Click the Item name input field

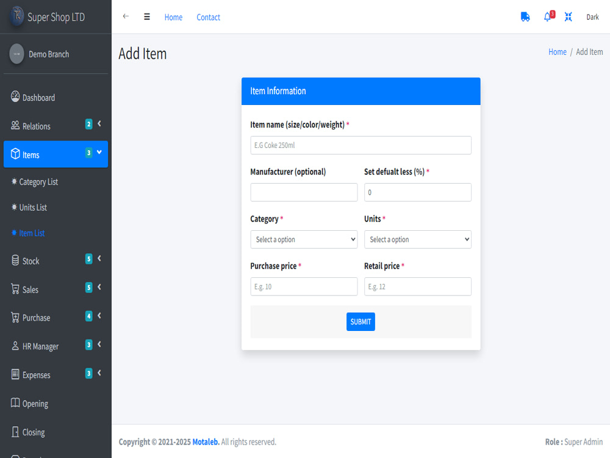(x=361, y=145)
